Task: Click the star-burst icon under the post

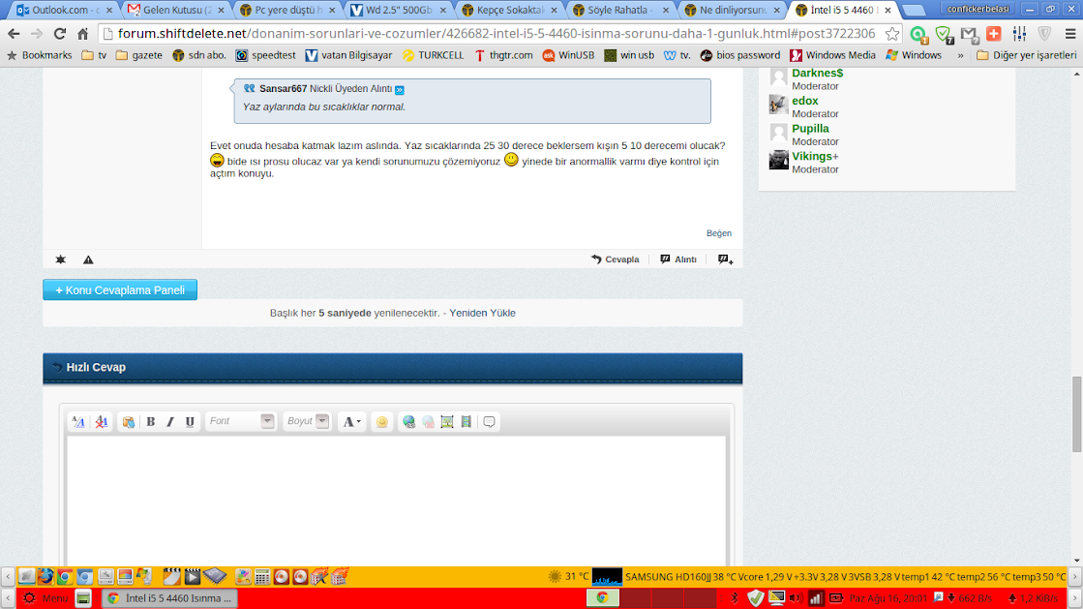Action: pos(61,259)
